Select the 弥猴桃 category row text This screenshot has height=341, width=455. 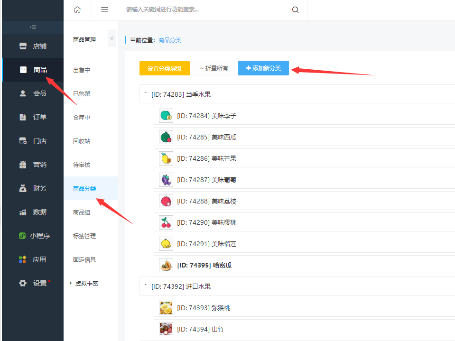pos(204,308)
